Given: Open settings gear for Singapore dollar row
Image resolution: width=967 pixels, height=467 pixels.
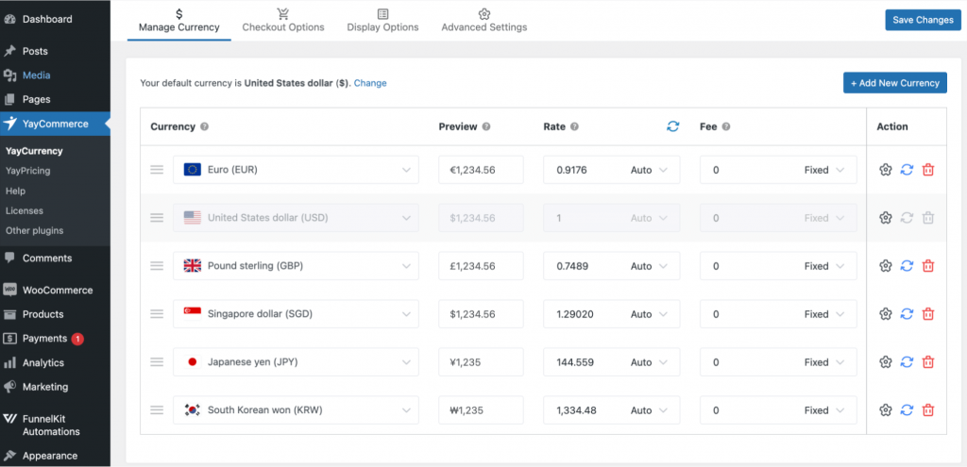Looking at the screenshot, I should tap(886, 314).
